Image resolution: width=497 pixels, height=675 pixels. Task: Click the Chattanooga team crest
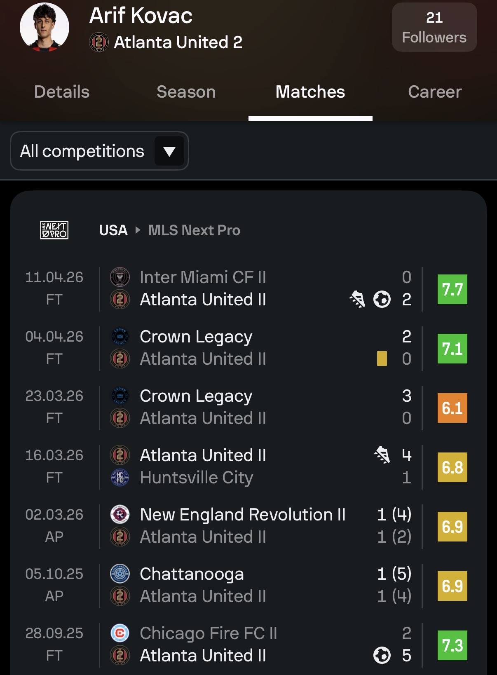[x=120, y=574]
